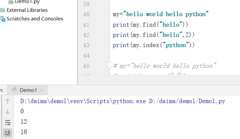Toggle scroll to end in run console

click(x=8, y=133)
